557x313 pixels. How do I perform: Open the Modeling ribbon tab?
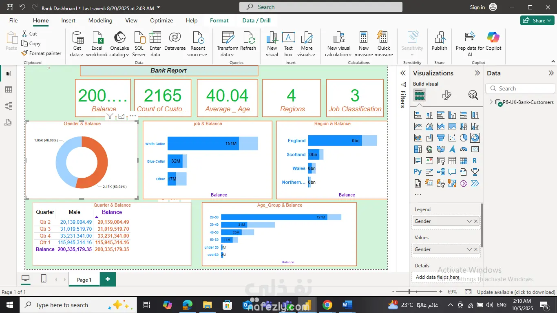pos(100,20)
